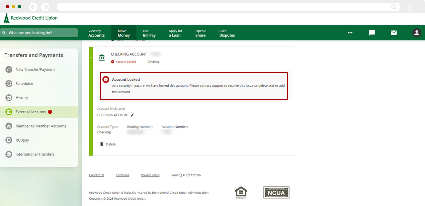Click the bank building icon of Checking Account
This screenshot has height=206, width=425.
point(102,58)
